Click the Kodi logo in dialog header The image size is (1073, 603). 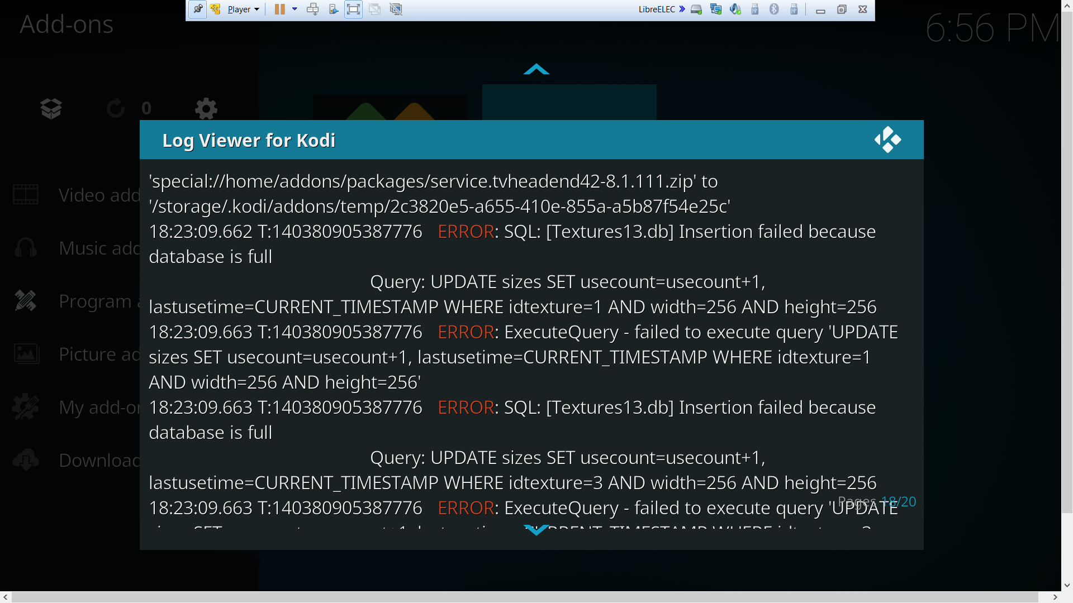(x=887, y=140)
